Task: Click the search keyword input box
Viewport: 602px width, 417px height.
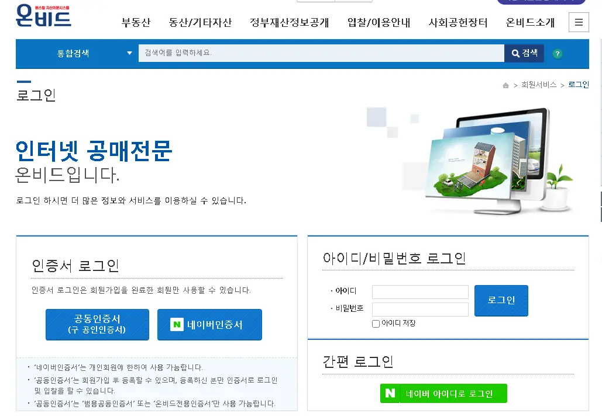Action: pos(322,53)
